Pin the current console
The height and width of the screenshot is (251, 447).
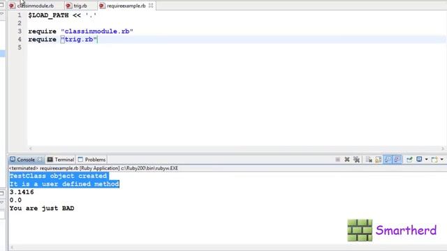coord(409,160)
